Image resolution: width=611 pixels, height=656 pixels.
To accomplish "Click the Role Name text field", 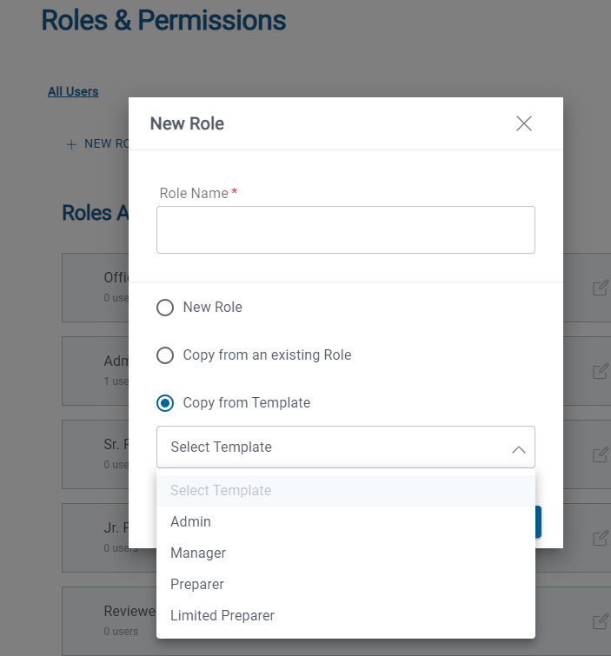I will 345,230.
